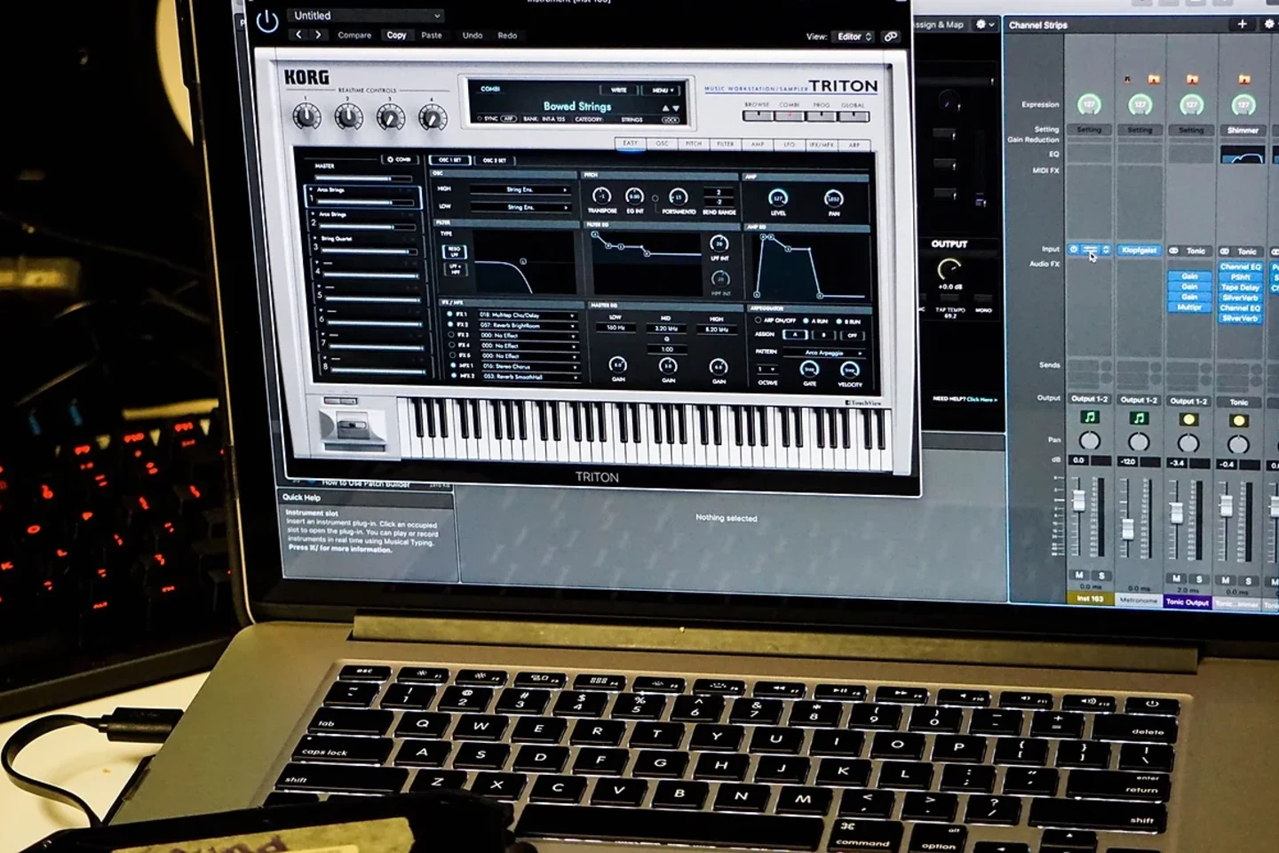Toggle the FX 3 enable radio button
The height and width of the screenshot is (853, 1279).
(x=451, y=335)
